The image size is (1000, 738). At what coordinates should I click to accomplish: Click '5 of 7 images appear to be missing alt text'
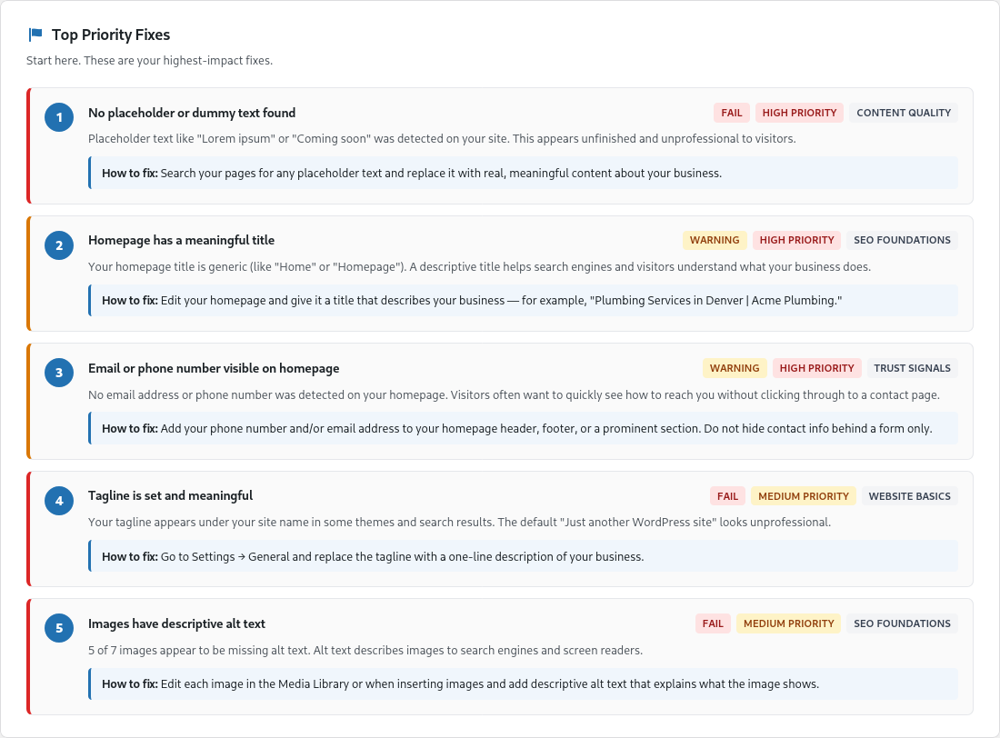coord(365,651)
